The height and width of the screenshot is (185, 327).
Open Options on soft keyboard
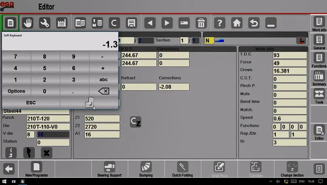pos(16,91)
